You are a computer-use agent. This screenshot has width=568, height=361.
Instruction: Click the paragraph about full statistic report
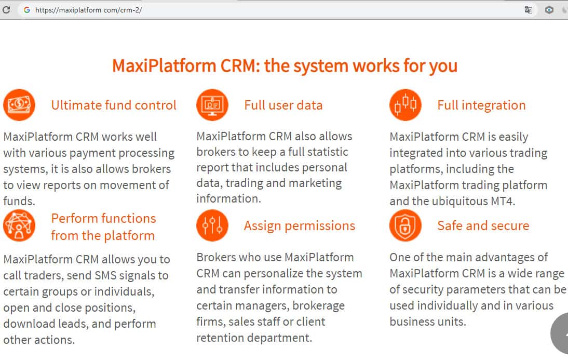point(274,167)
